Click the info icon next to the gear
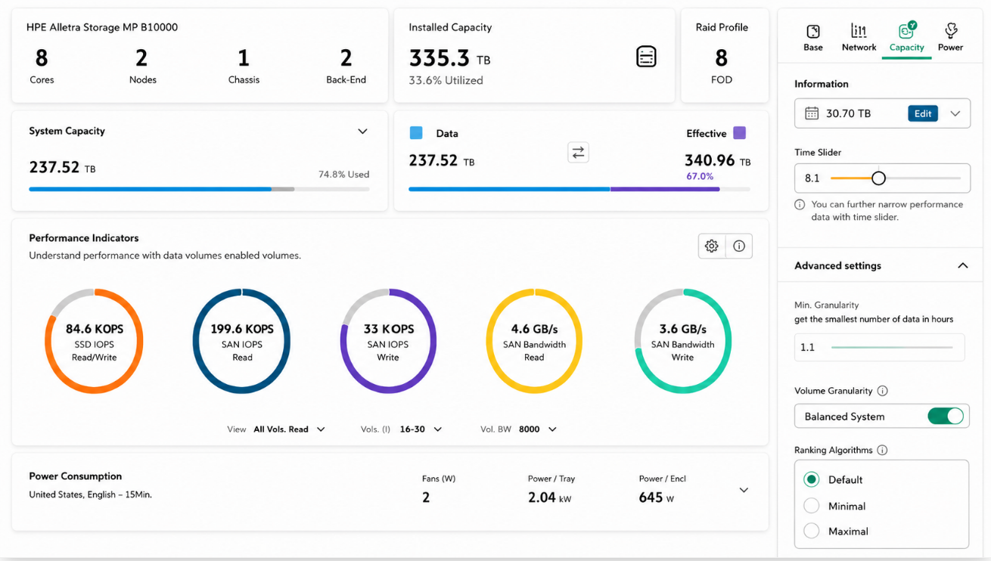 pyautogui.click(x=739, y=246)
